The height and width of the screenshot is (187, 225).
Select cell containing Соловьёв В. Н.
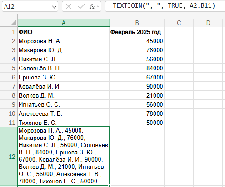click(64, 68)
